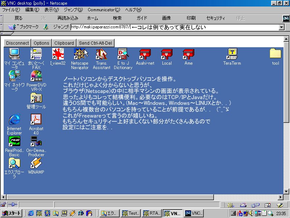Open the ブックマーク bookmarks dropdown
Viewport: 290px width, 218px height.
pos(23,27)
